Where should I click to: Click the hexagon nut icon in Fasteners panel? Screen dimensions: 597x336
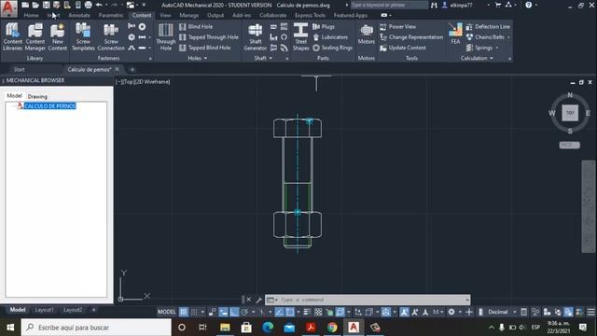(132, 37)
